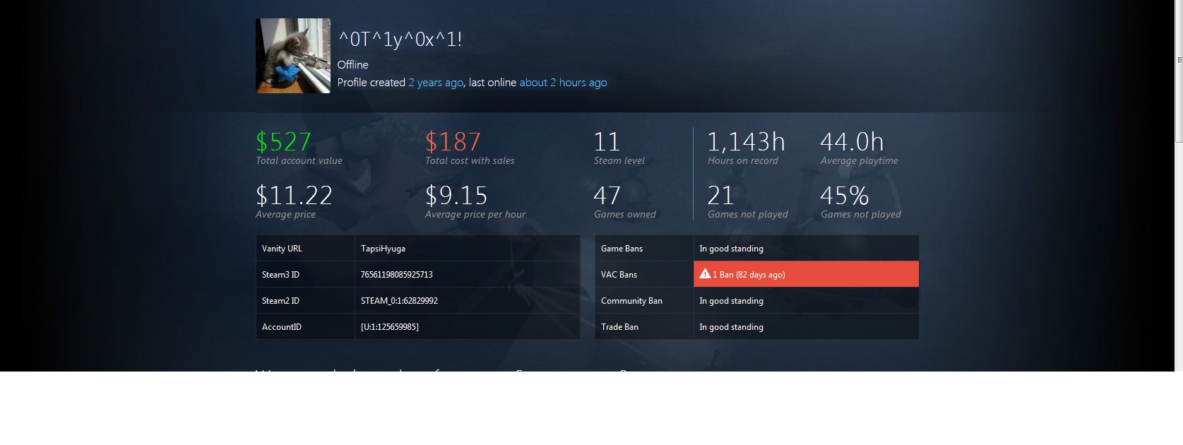Click the $11.22 average price value
This screenshot has width=1183, height=445.
[294, 196]
